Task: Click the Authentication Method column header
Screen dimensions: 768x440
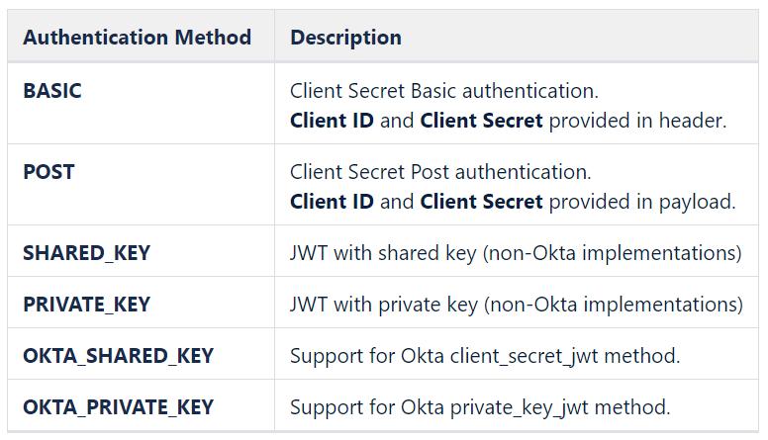Action: tap(137, 38)
